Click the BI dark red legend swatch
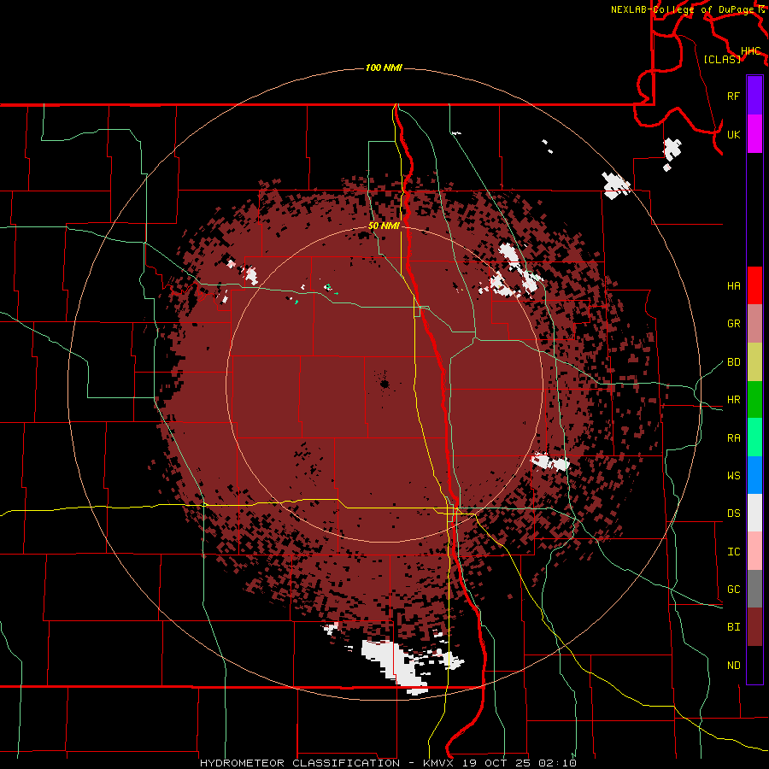The width and height of the screenshot is (769, 769). [754, 627]
